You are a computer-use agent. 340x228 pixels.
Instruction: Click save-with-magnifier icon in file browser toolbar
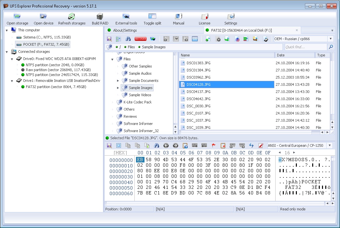point(109,39)
